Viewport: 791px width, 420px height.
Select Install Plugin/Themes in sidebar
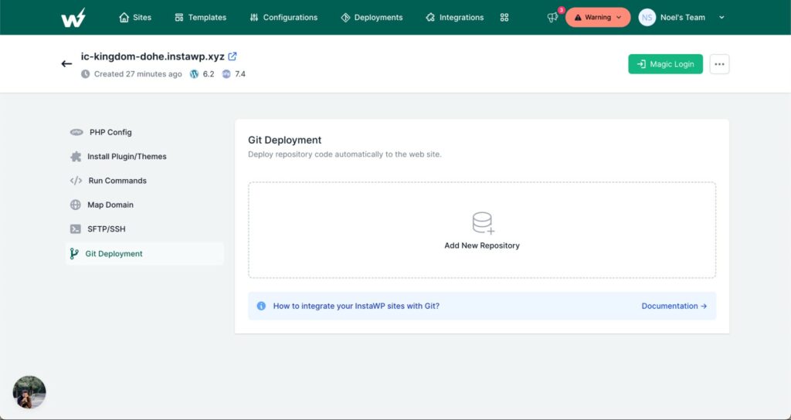pyautogui.click(x=144, y=156)
